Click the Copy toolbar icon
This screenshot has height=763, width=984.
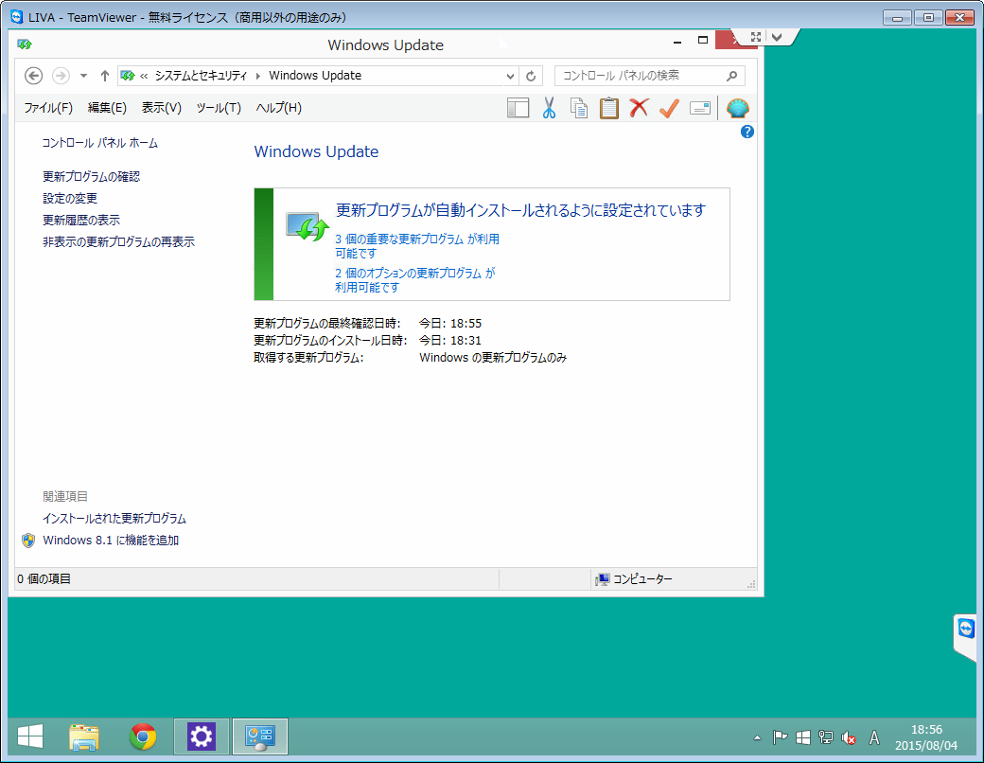(579, 108)
